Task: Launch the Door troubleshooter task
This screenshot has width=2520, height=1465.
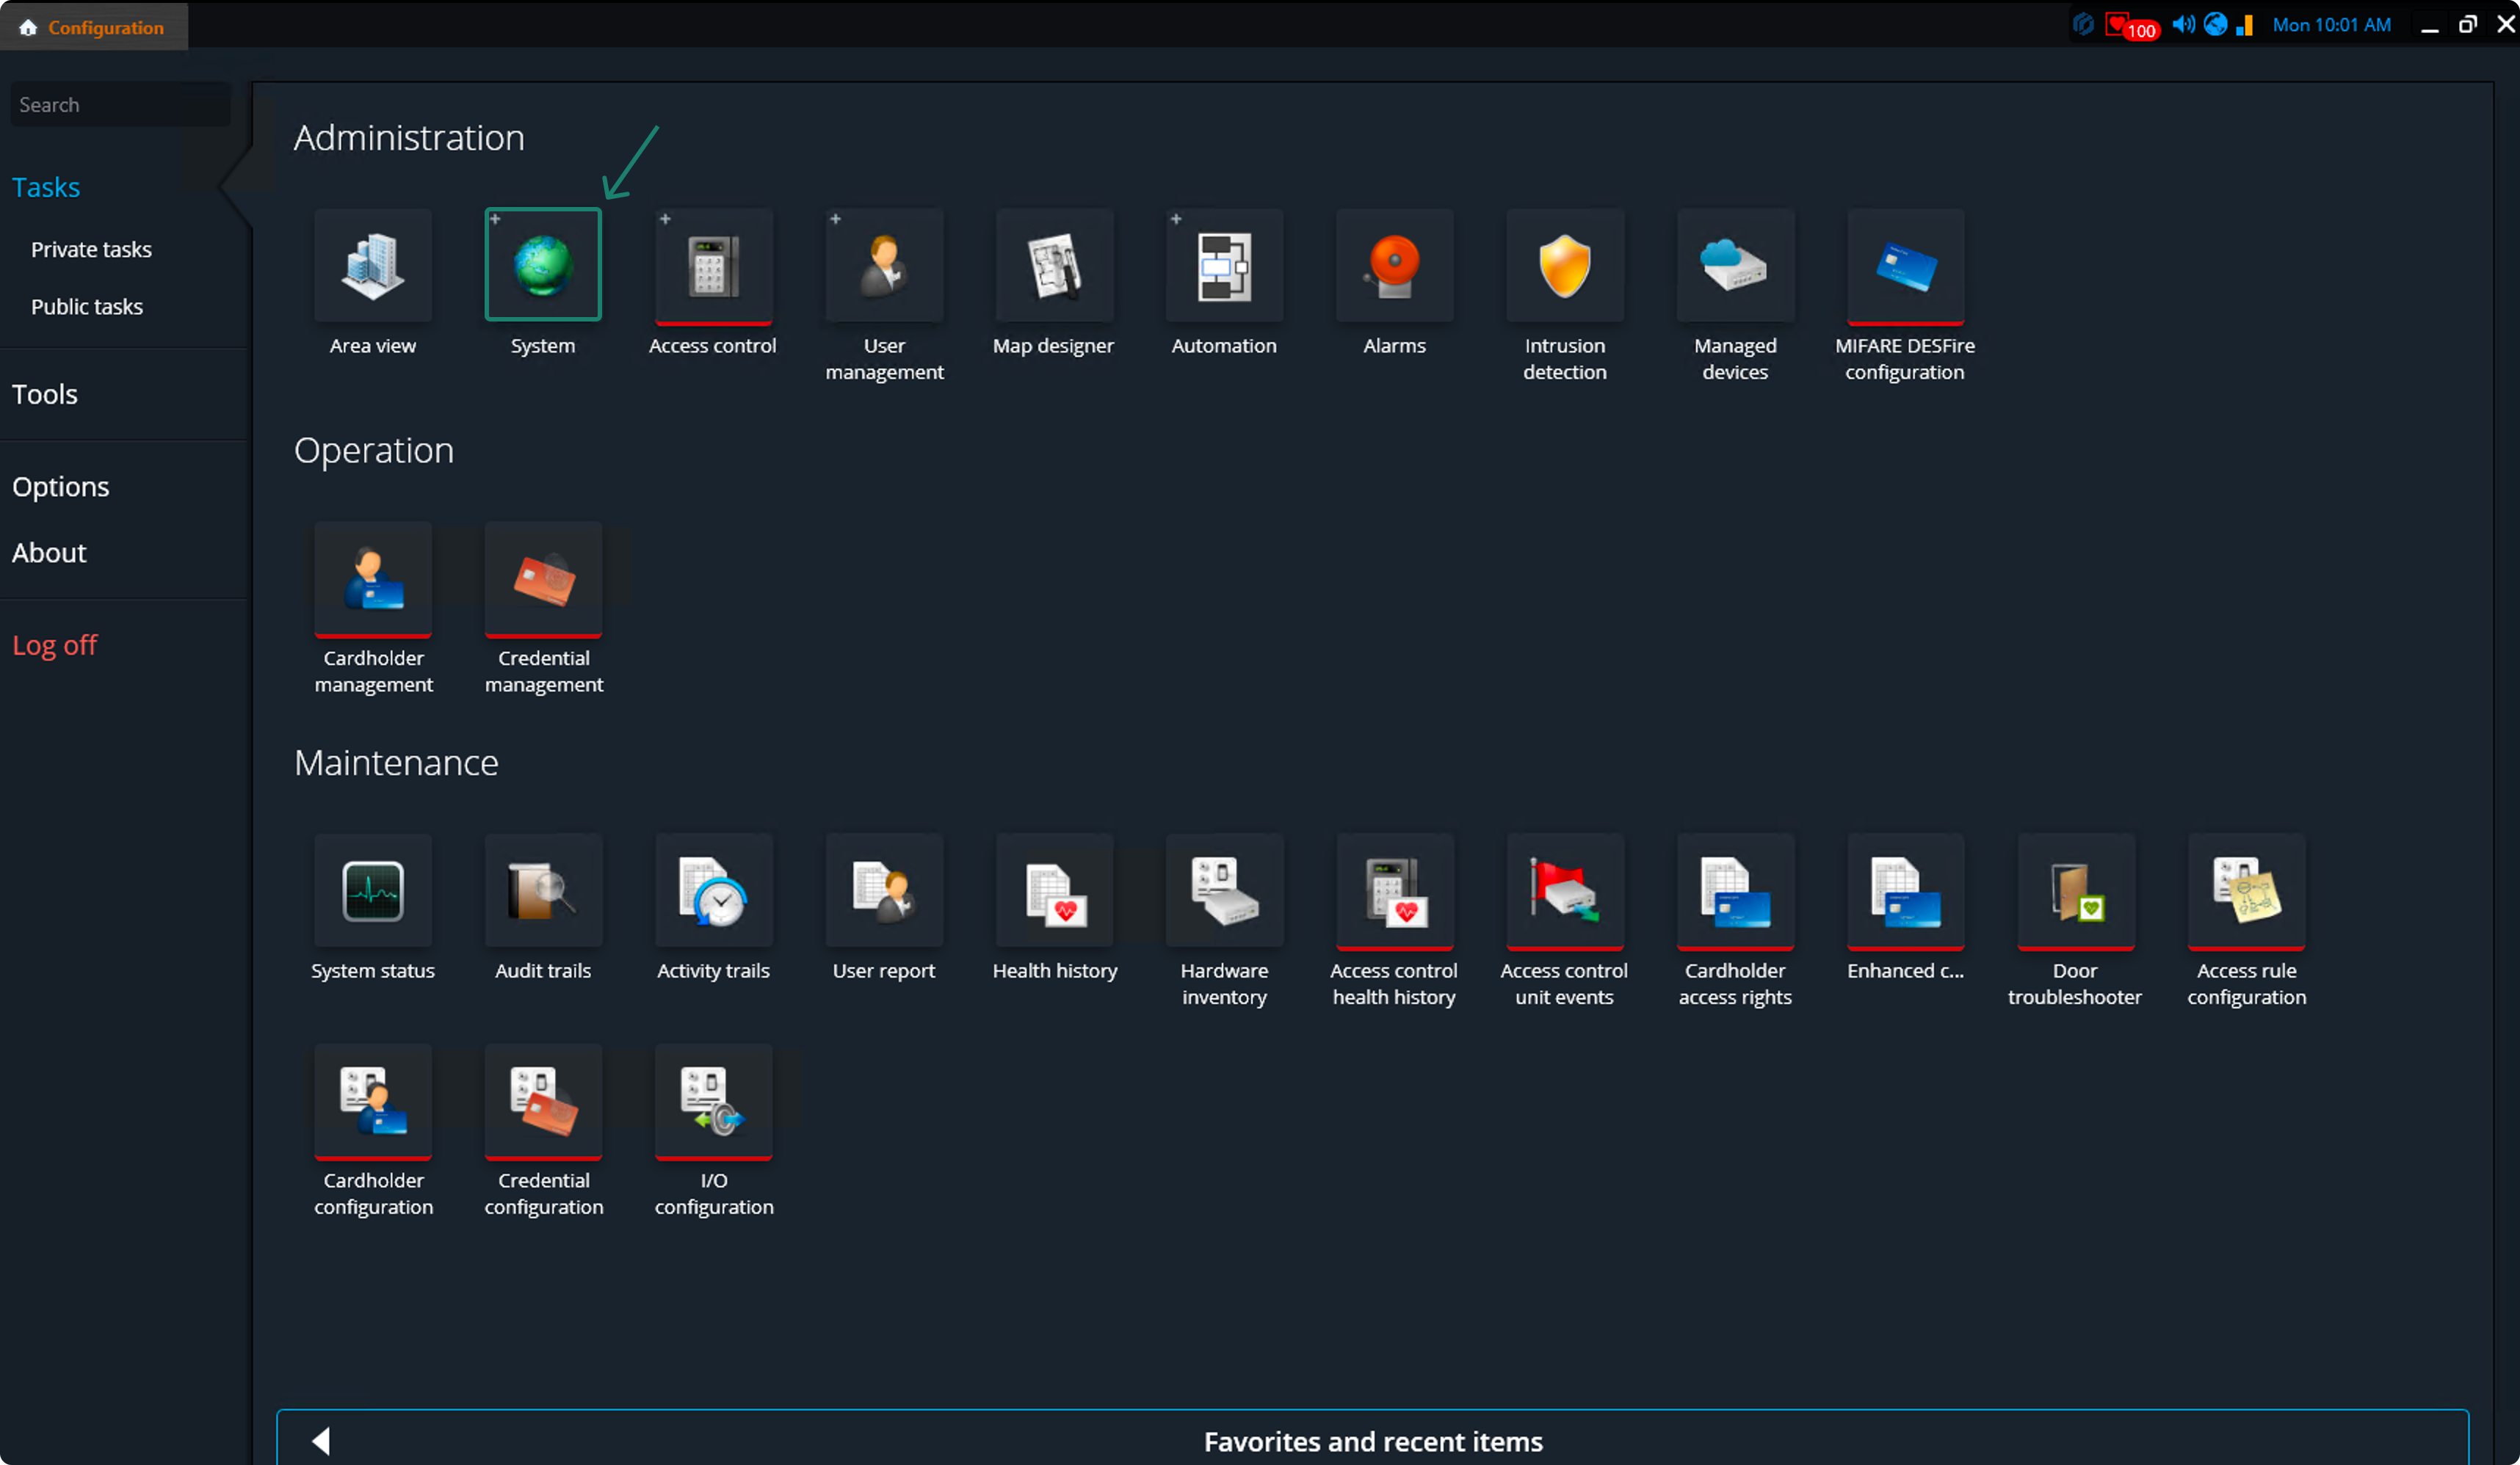Action: click(2075, 891)
